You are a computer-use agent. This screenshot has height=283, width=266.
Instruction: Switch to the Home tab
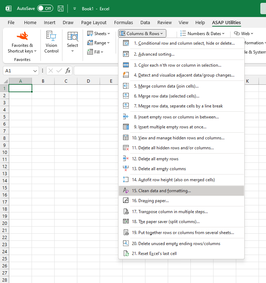coord(30,23)
